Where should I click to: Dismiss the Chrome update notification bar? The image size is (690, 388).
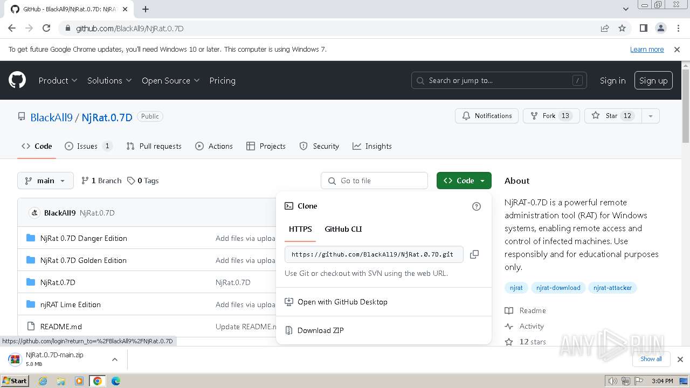pyautogui.click(x=677, y=49)
